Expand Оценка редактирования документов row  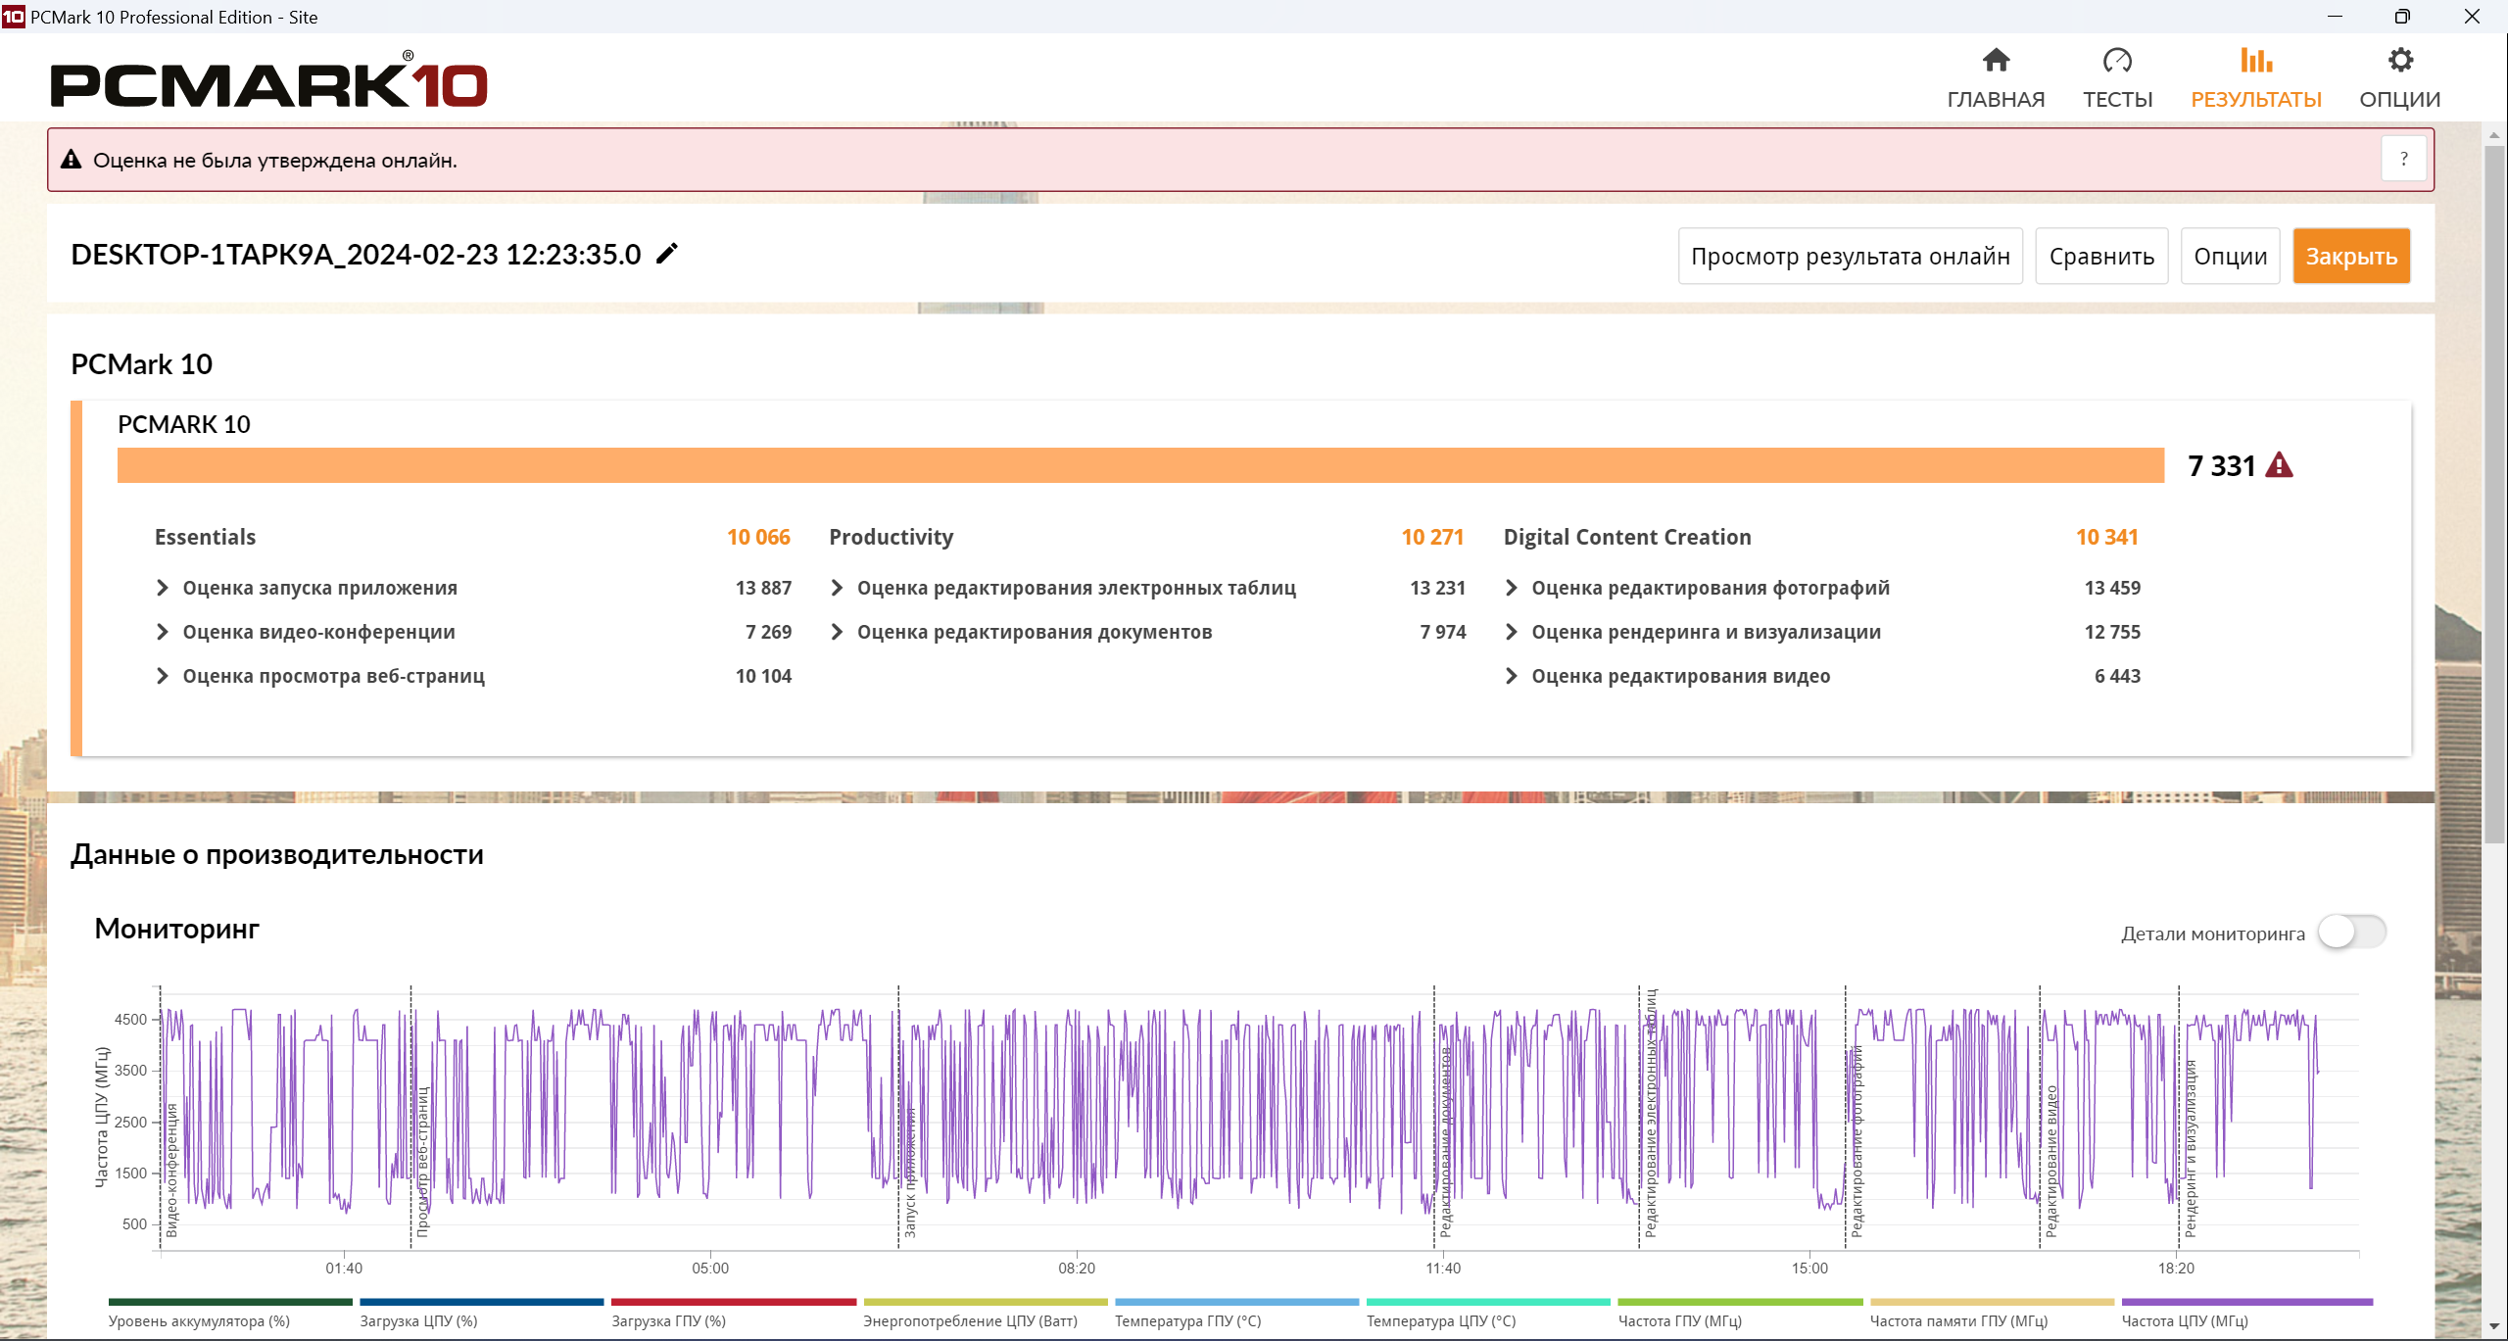(x=837, y=632)
